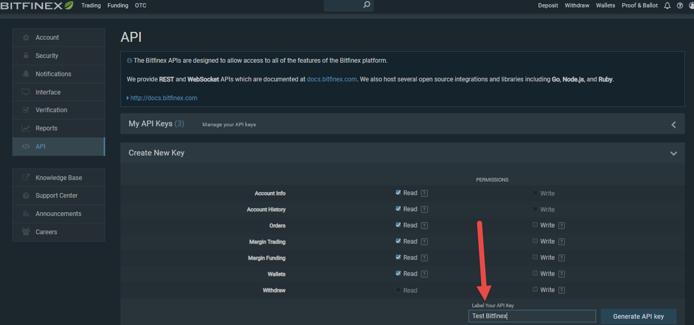Follow the docs.bitfinex.com inline link

332,79
